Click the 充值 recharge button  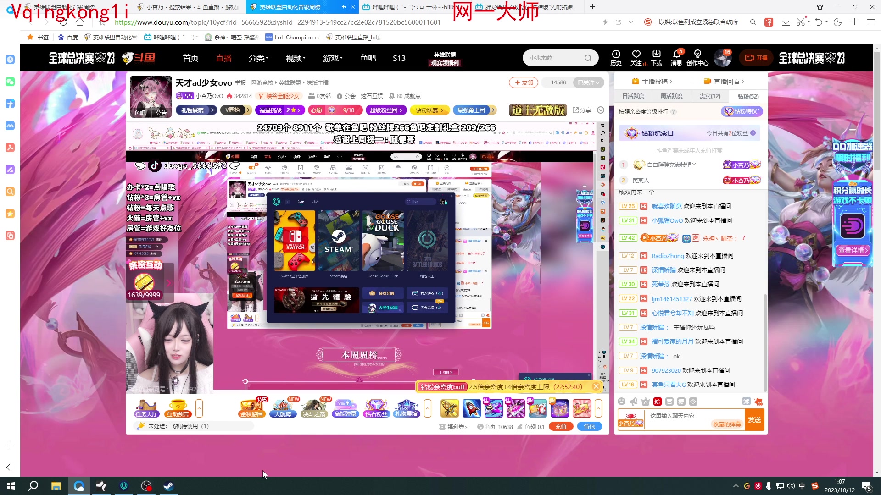pyautogui.click(x=561, y=426)
